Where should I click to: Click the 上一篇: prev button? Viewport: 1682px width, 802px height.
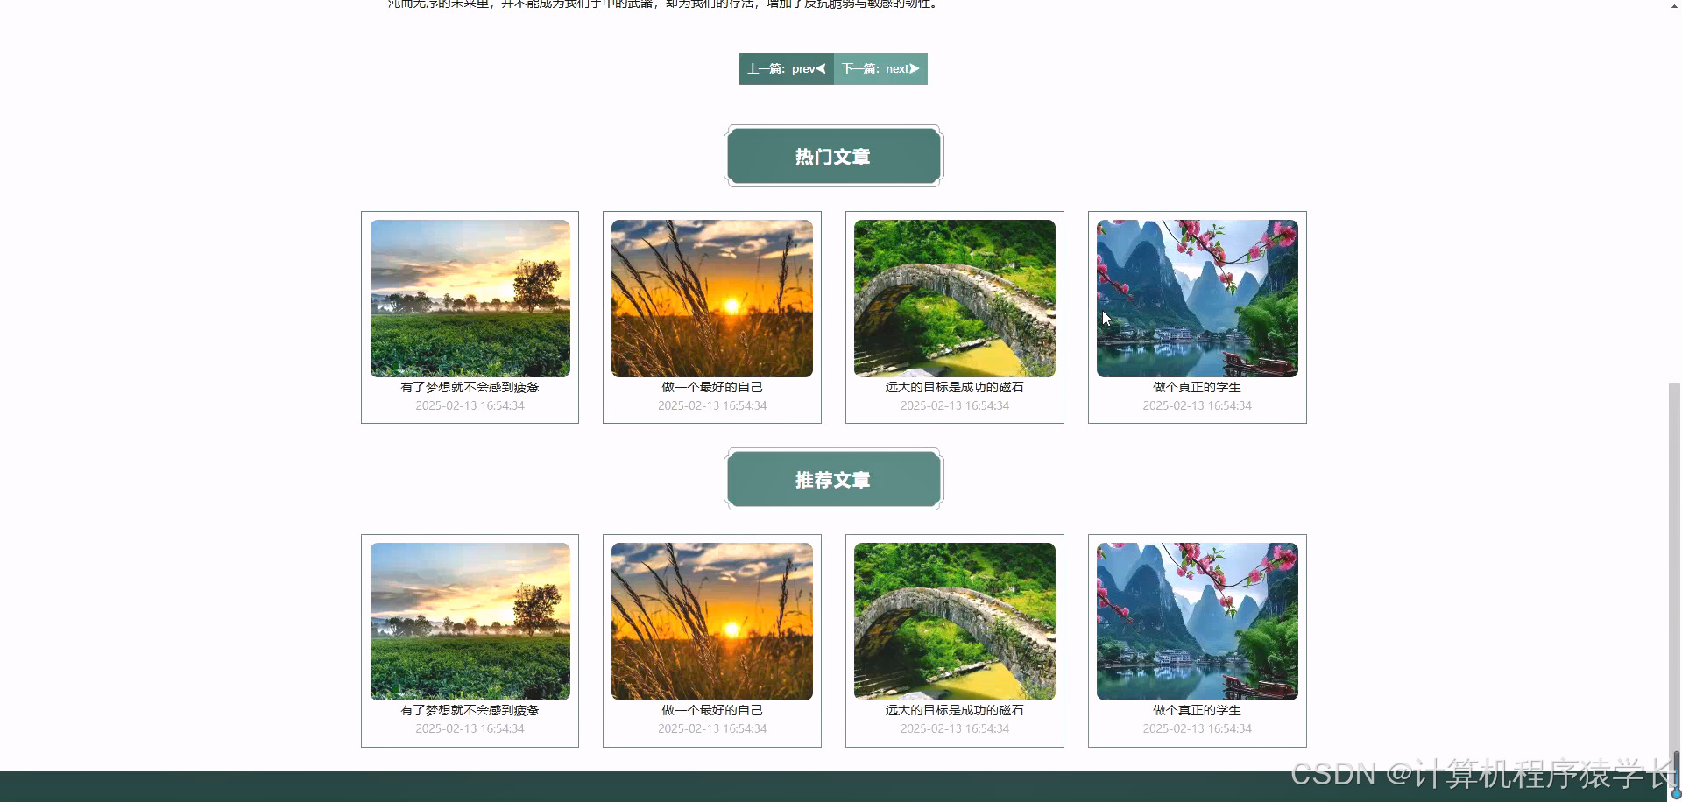click(x=786, y=68)
